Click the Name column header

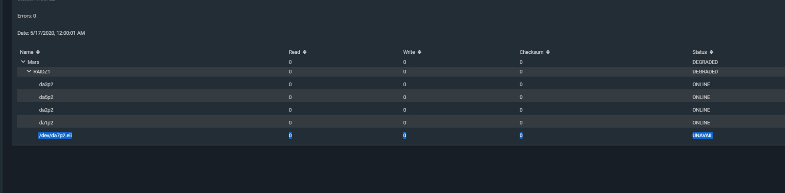(27, 52)
